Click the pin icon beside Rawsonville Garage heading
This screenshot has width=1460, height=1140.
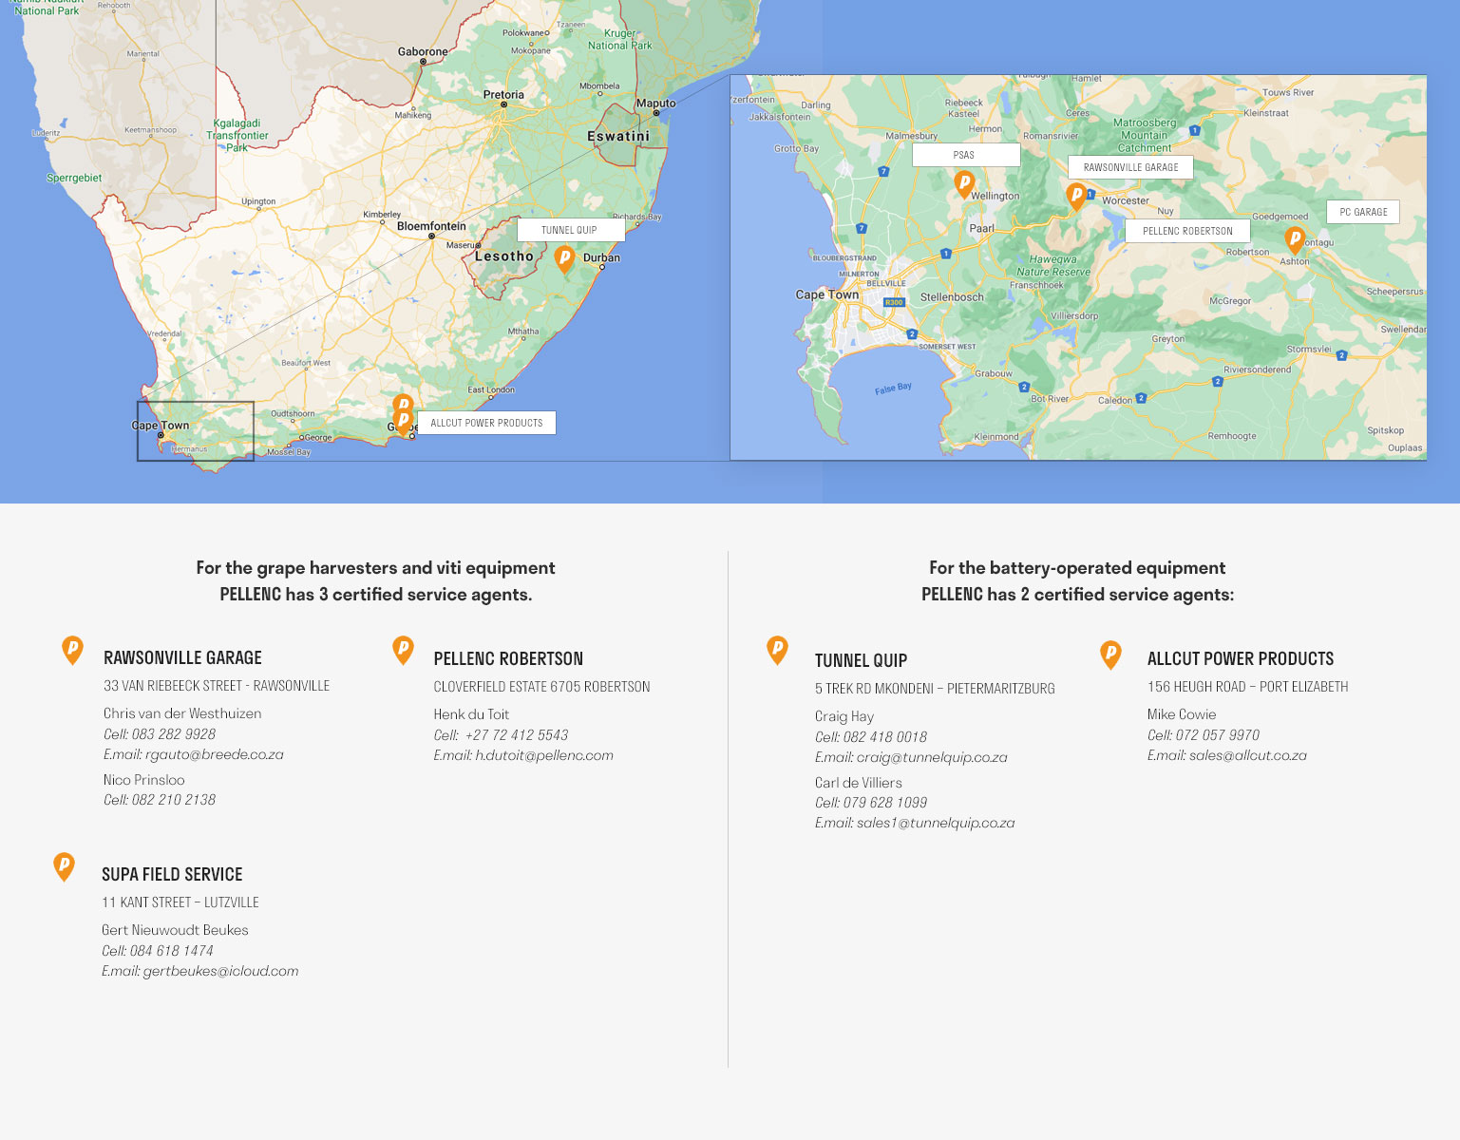pos(72,651)
